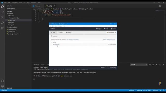Image resolution: width=166 pixels, height=93 pixels.
Task: Click Open in IDE for Test_1.js
Action: (x=112, y=44)
